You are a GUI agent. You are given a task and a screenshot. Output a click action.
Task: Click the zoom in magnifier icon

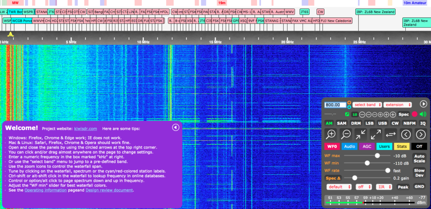[331, 134]
